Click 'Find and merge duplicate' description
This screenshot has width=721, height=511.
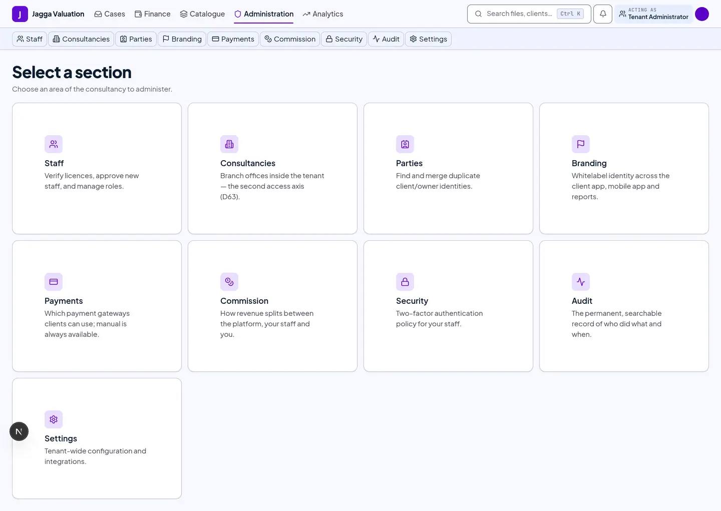[438, 181]
